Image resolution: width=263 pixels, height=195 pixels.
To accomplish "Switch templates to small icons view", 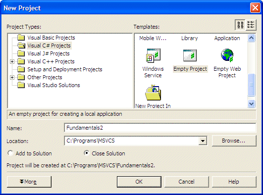I will pyautogui.click(x=251, y=25).
